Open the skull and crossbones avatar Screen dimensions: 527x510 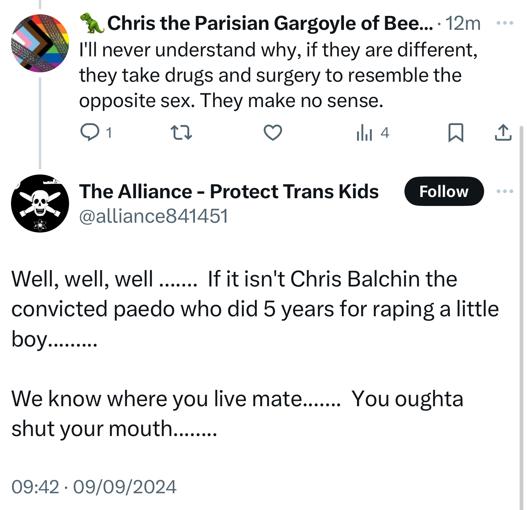(x=40, y=203)
